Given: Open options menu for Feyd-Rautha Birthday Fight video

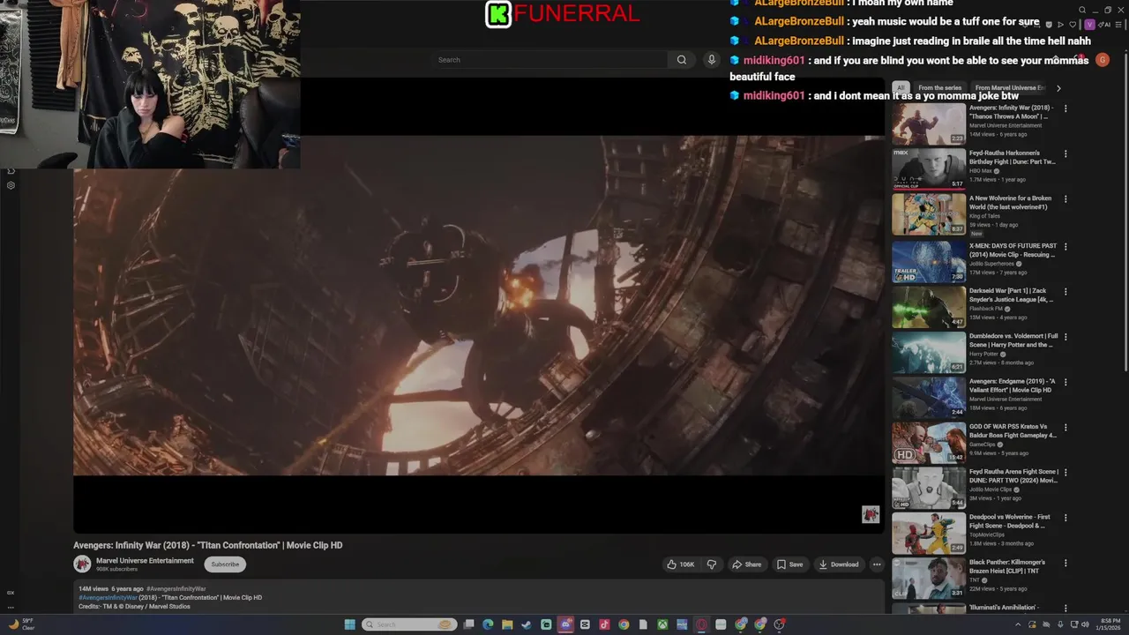Looking at the screenshot, I should click(x=1065, y=153).
